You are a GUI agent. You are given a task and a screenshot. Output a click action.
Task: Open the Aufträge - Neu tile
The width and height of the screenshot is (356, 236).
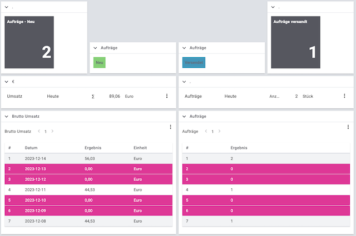pos(29,42)
